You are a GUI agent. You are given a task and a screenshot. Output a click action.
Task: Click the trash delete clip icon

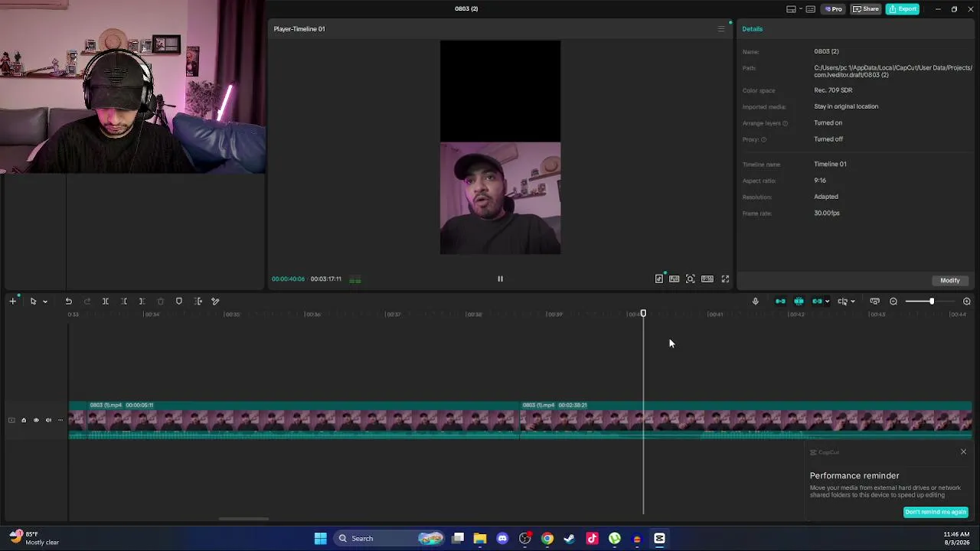160,302
